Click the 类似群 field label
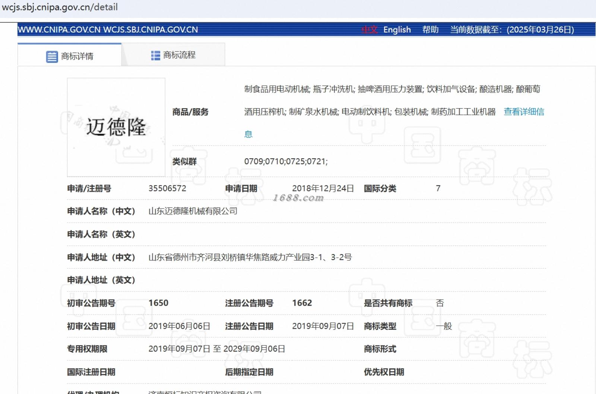Screen dimensions: 596x394 (184, 162)
